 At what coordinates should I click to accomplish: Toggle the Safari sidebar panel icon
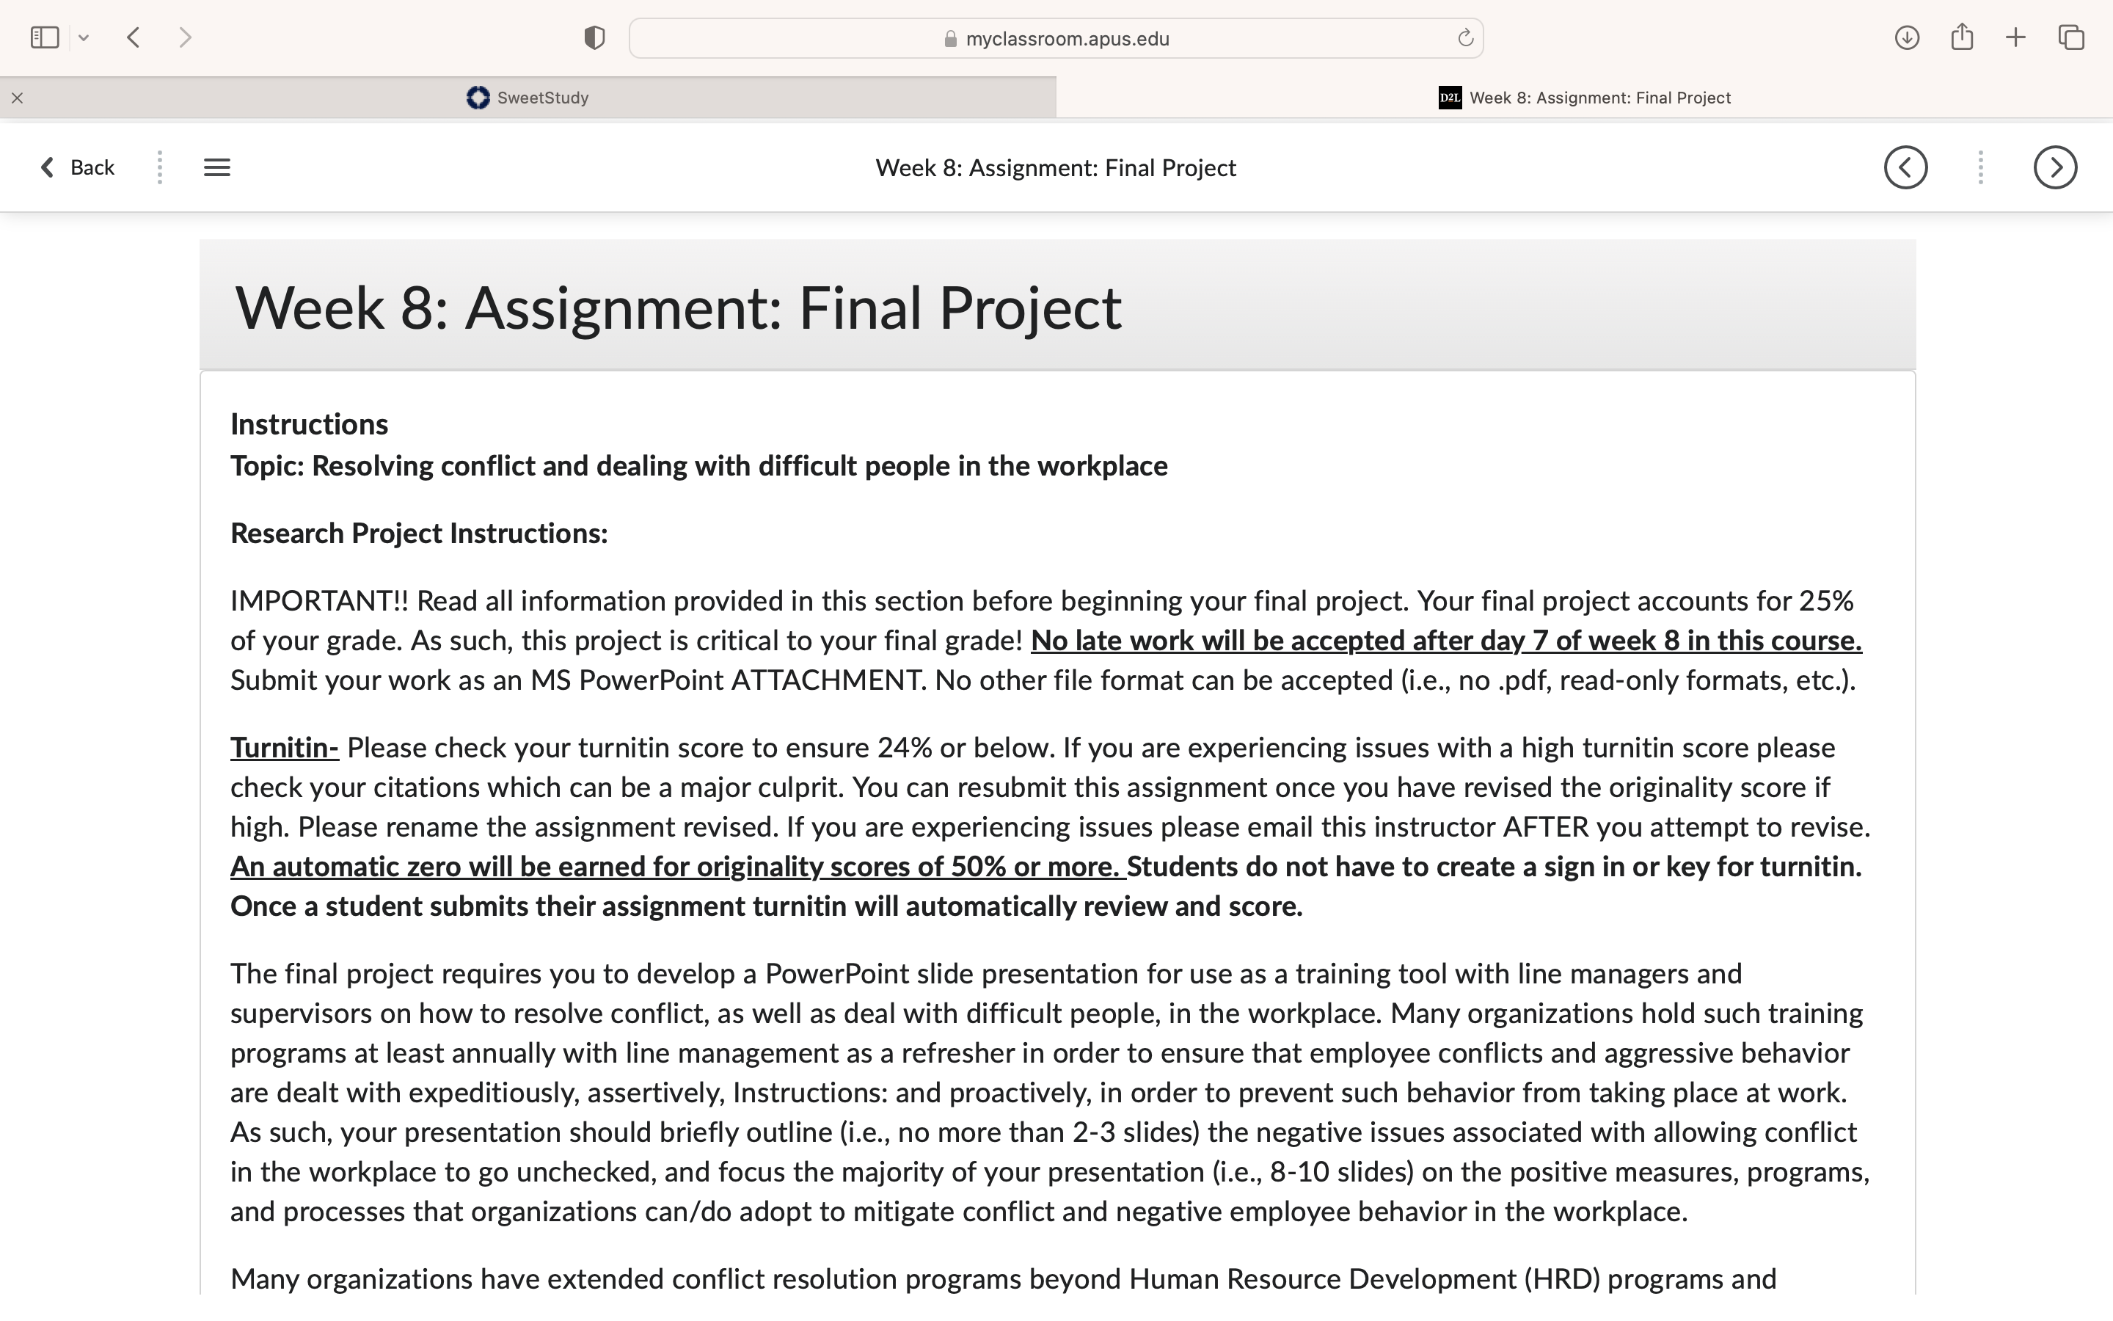(x=45, y=37)
